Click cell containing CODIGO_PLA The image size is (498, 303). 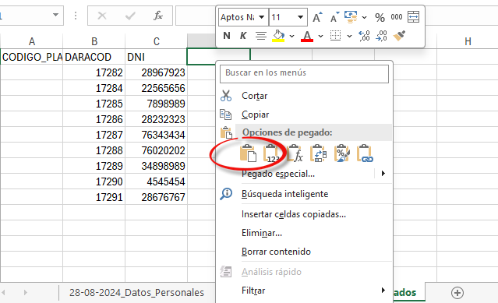point(32,57)
